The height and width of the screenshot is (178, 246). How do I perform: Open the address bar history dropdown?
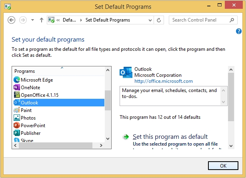[x=150, y=20]
